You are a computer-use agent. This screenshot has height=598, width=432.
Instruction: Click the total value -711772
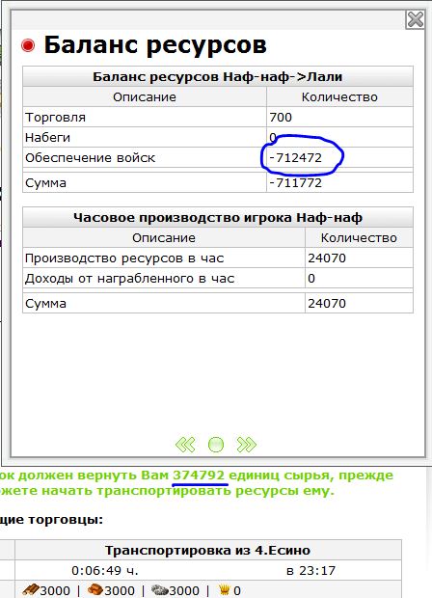[x=296, y=182]
